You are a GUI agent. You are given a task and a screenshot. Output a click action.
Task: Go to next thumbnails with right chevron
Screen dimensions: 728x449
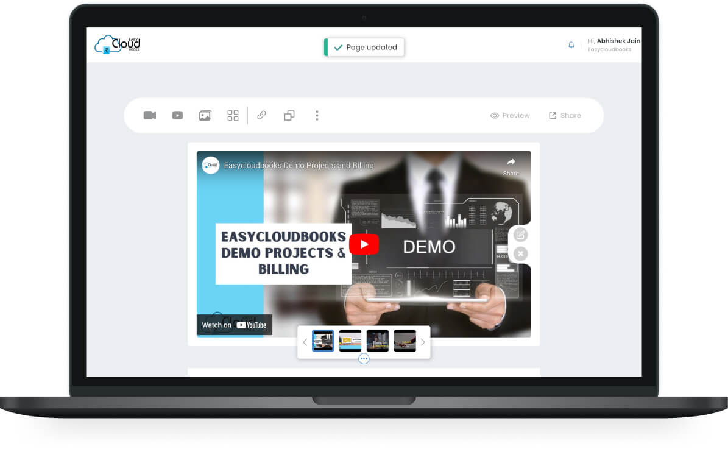coord(423,342)
